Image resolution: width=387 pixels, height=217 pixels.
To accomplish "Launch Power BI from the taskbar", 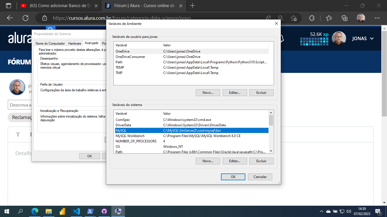I will click(63, 211).
